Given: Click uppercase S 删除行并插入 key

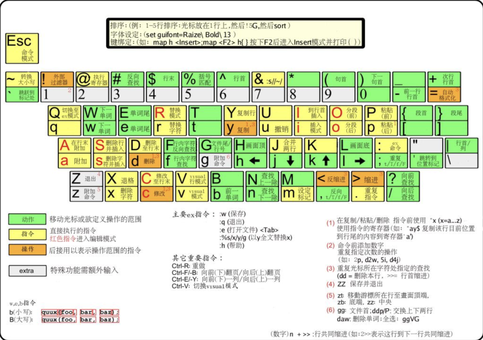Looking at the screenshot, I should click(110, 146).
